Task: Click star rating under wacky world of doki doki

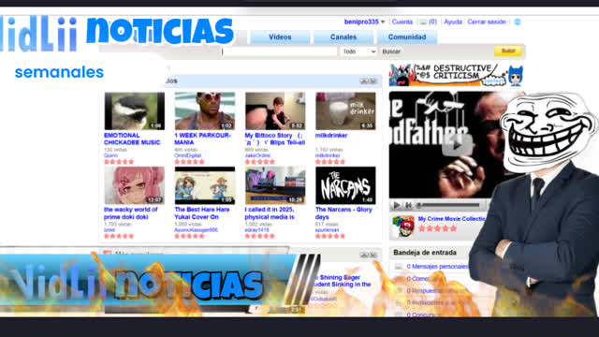Action: (x=119, y=236)
